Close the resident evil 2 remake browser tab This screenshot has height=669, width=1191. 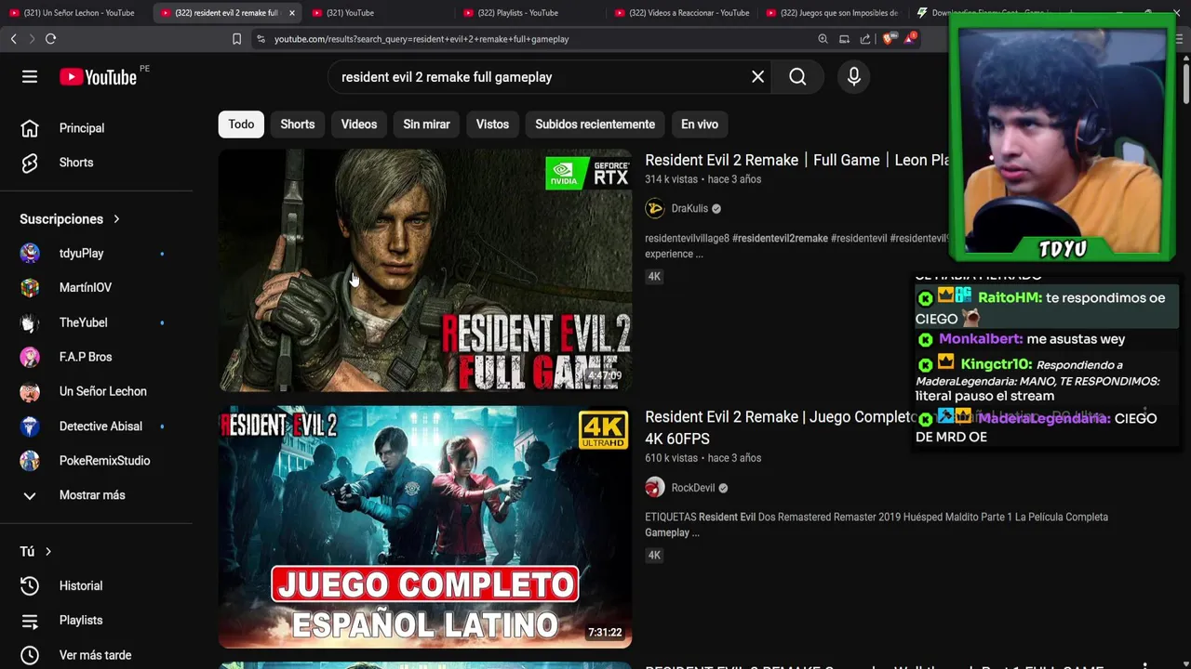(292, 13)
